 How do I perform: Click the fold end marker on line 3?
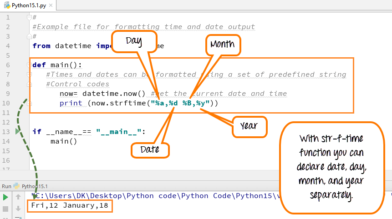tap(29, 36)
